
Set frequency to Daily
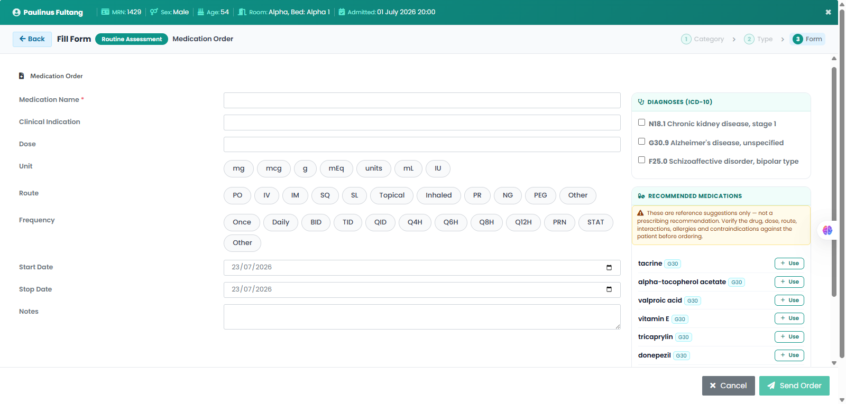pyautogui.click(x=281, y=222)
